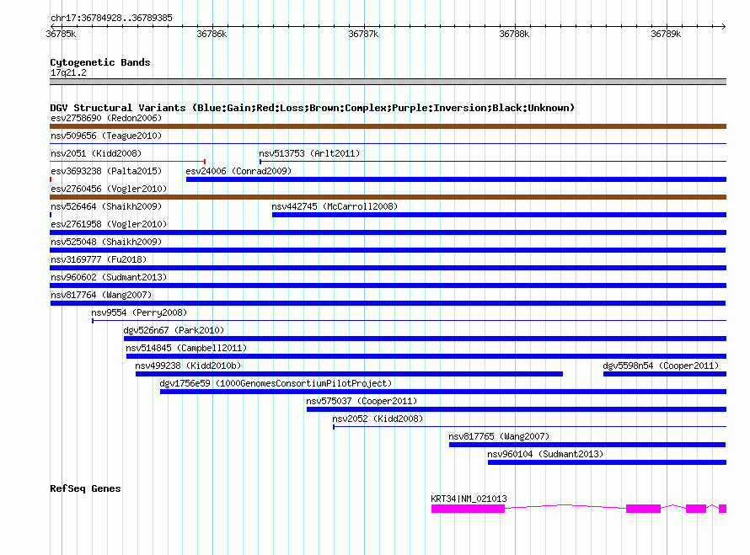The image size is (750, 555).
Task: Click the nsv513753 (Arlt2011) variant label
Action: click(309, 153)
